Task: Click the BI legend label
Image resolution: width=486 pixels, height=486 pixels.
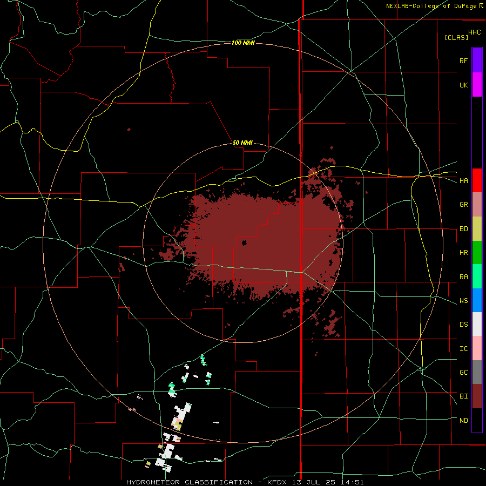Action: click(x=463, y=396)
